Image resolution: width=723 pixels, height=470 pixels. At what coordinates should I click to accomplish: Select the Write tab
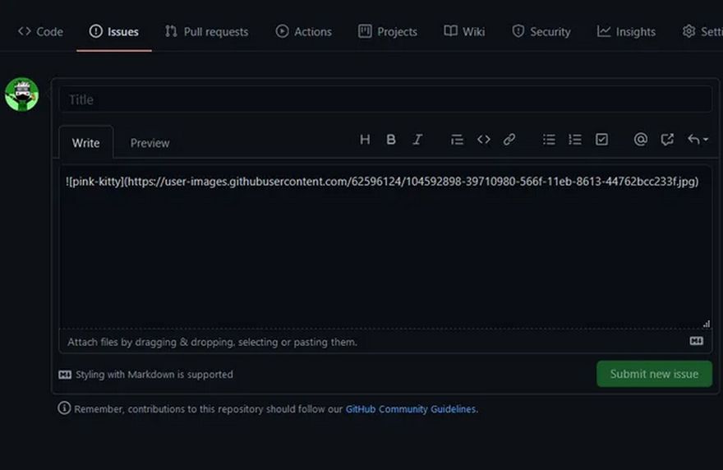85,143
